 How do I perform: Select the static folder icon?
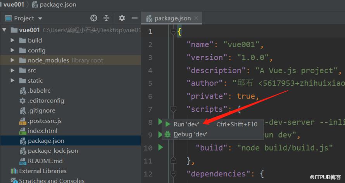coord(22,81)
